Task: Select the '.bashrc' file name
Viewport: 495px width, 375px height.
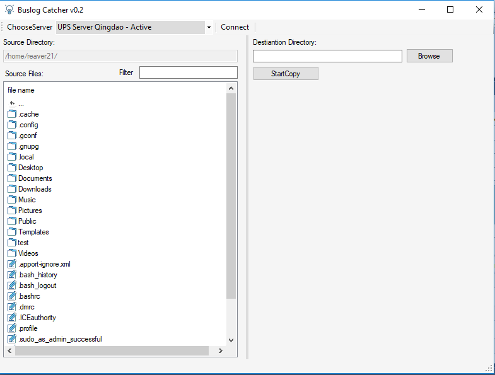Action: pyautogui.click(x=30, y=296)
